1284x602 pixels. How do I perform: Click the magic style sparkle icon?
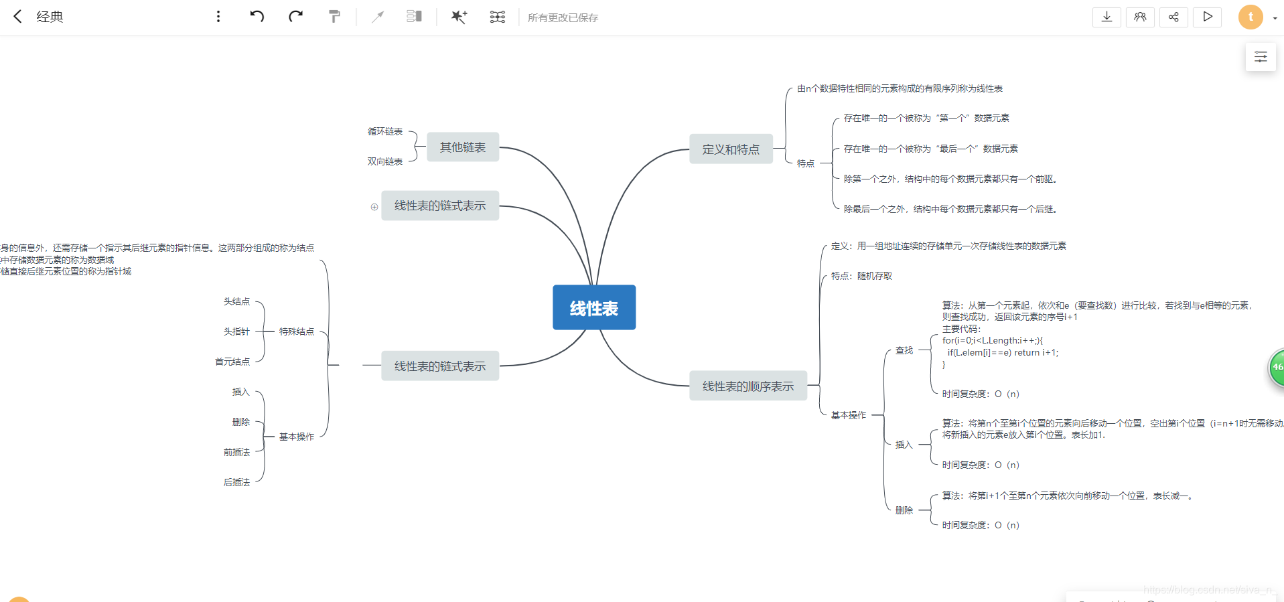point(459,17)
